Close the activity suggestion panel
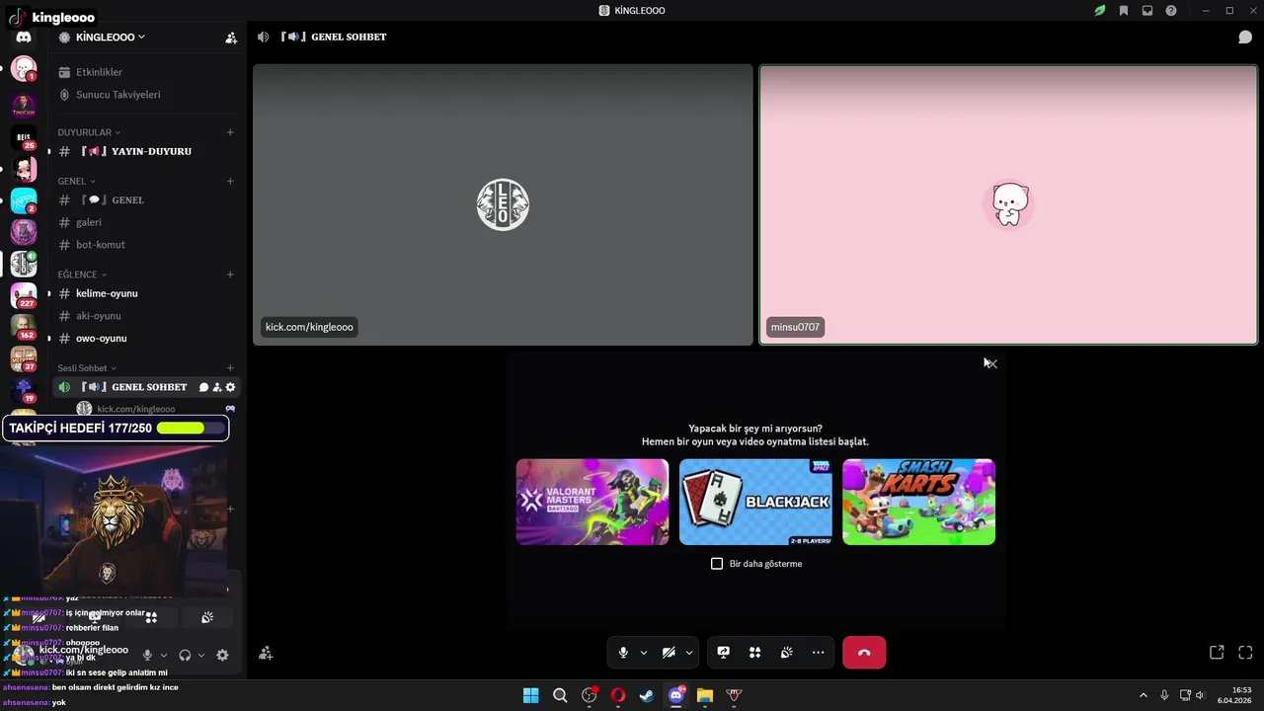Image resolution: width=1264 pixels, height=711 pixels. [991, 364]
